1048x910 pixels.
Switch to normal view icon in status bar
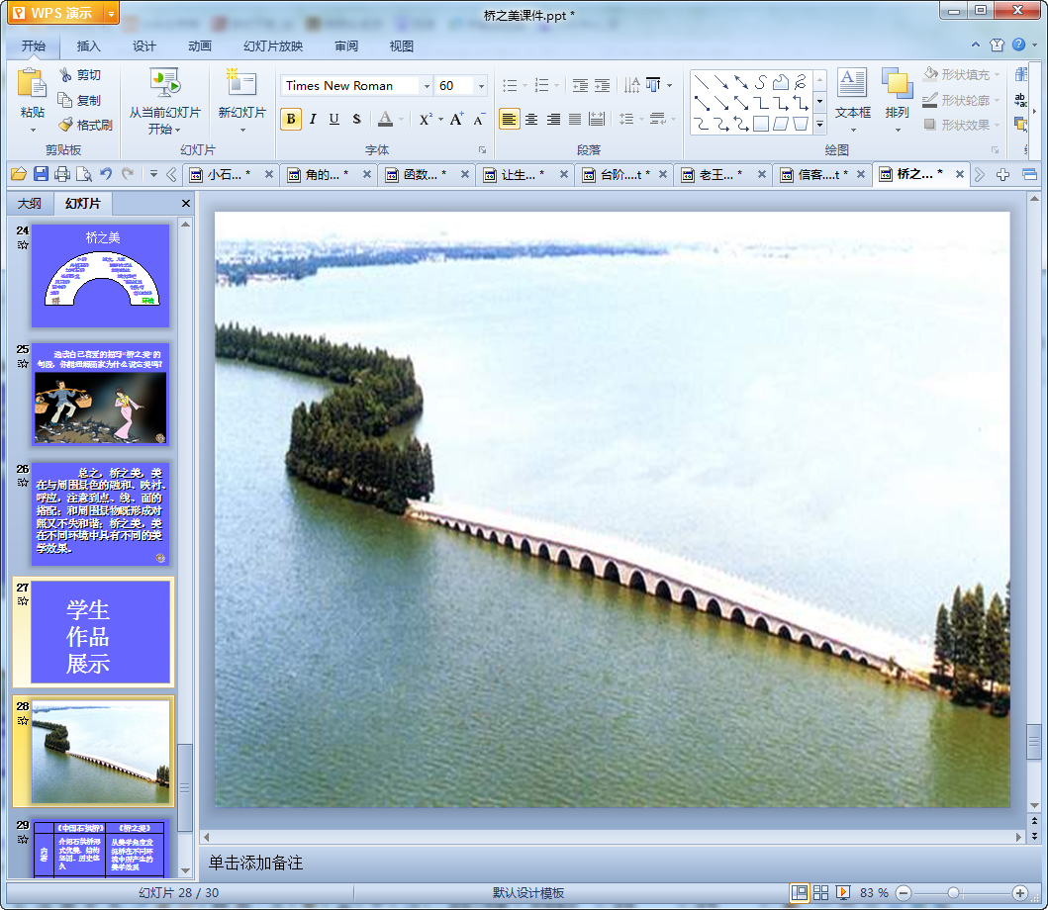click(x=799, y=892)
